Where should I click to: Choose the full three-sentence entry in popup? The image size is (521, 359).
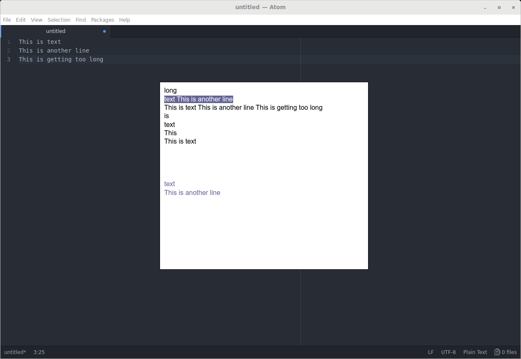click(x=243, y=108)
